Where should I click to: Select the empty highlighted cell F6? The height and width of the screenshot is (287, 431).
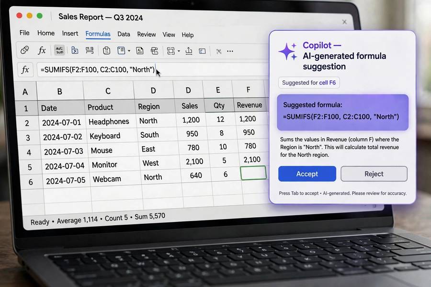pos(253,173)
